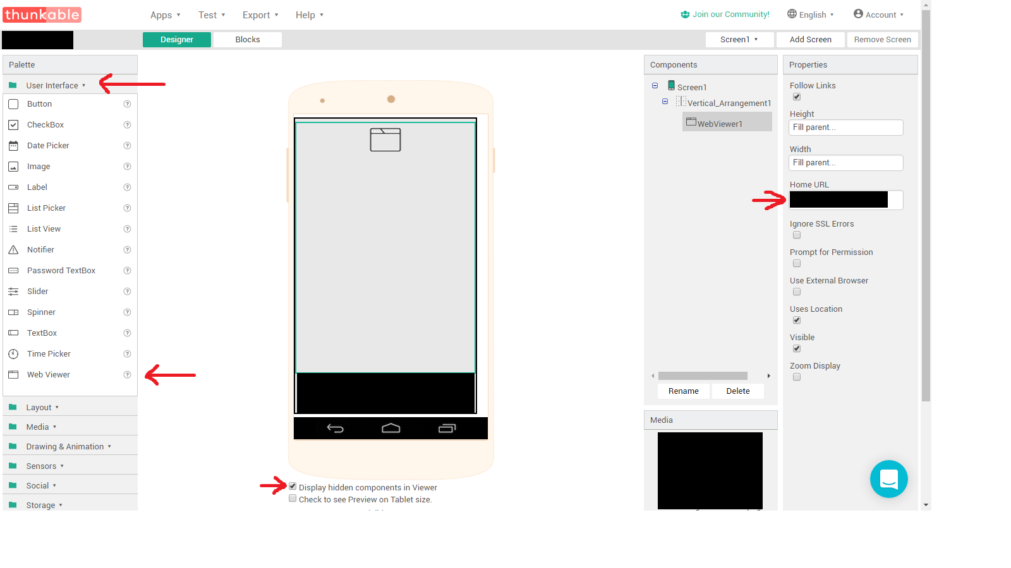Viewport: 1011px width, 568px height.
Task: Click the CheckBox palette icon
Action: (x=13, y=125)
